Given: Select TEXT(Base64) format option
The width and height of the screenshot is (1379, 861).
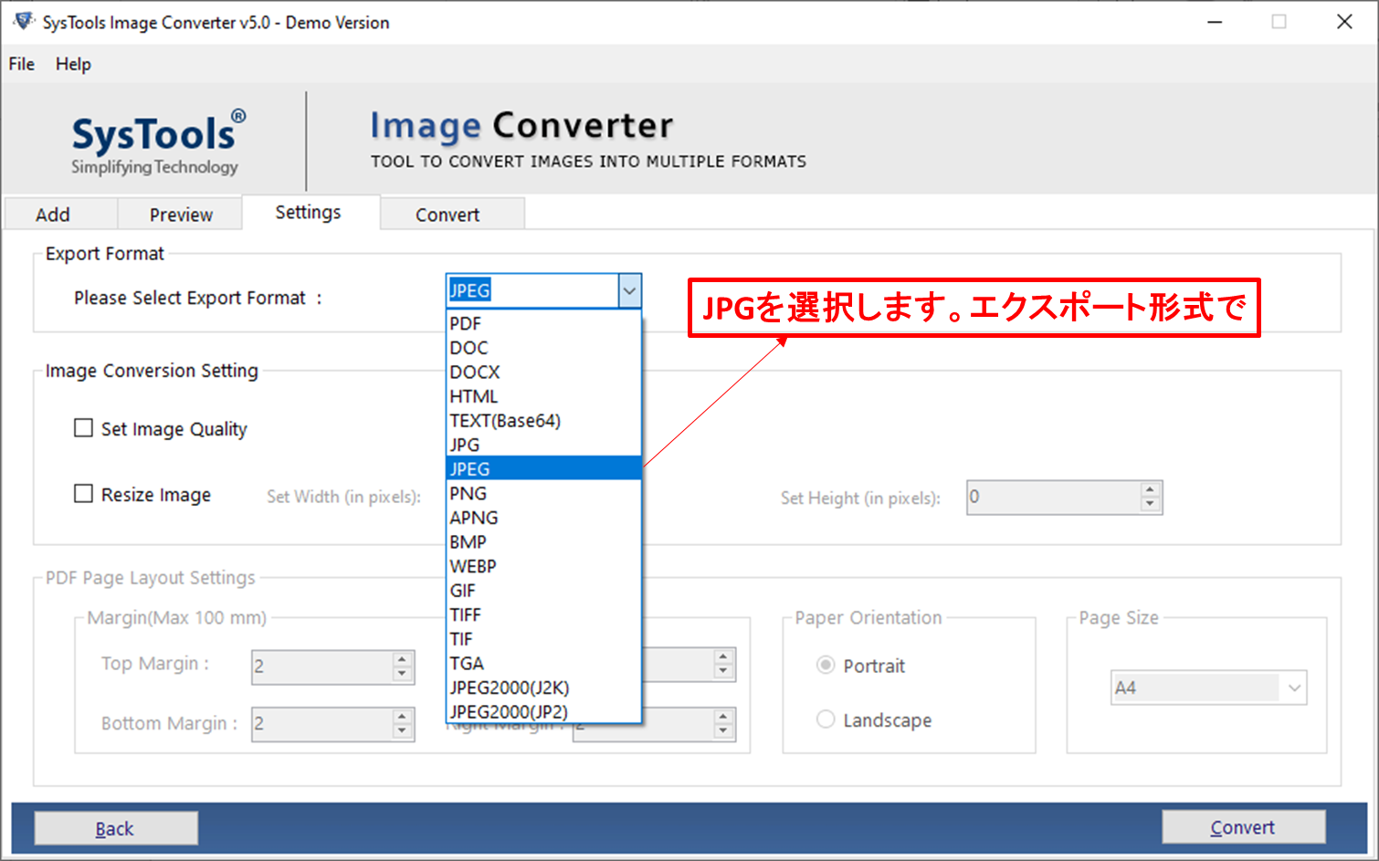Looking at the screenshot, I should (543, 420).
